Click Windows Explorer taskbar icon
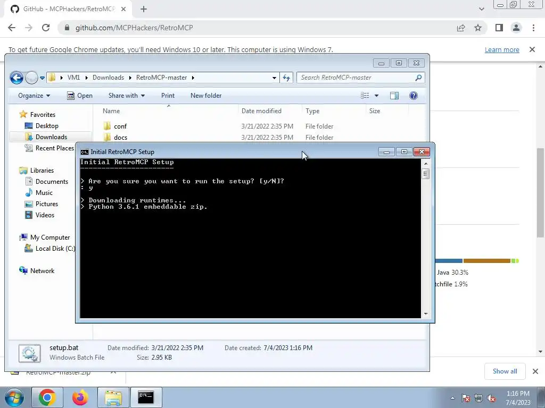 tap(113, 397)
